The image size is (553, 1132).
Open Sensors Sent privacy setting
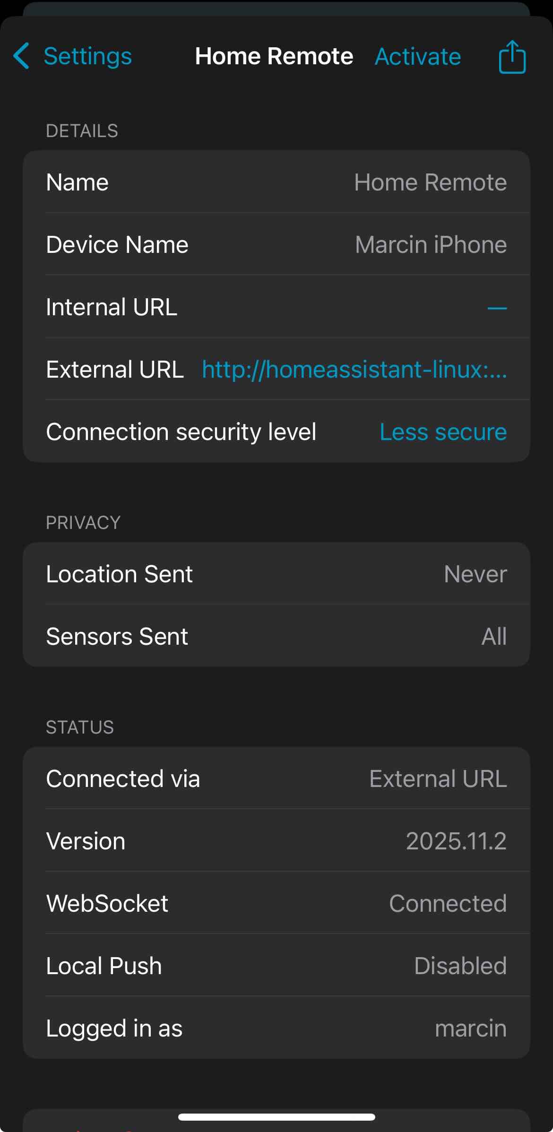coord(276,637)
